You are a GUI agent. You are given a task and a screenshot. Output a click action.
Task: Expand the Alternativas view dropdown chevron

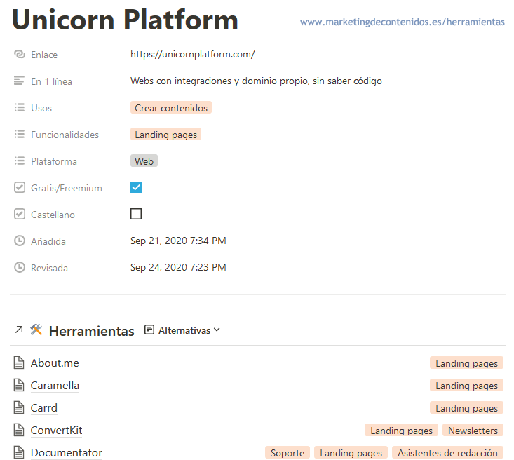coord(217,330)
